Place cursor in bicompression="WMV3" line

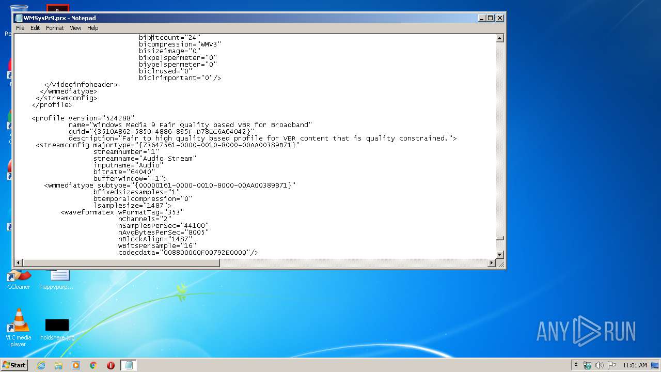pos(180,44)
